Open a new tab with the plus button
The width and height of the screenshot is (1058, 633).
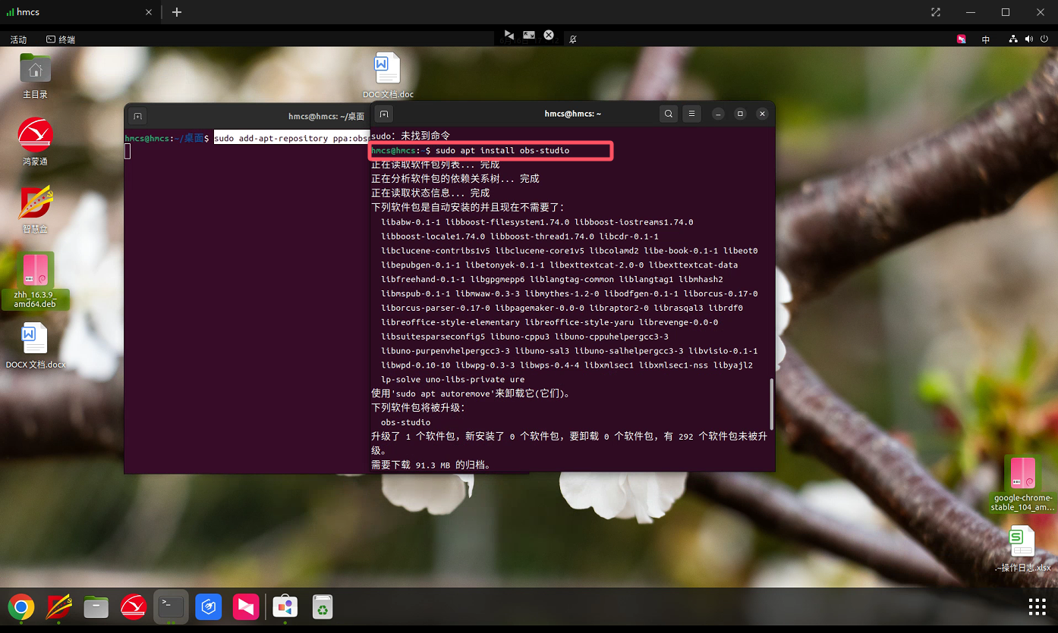(x=177, y=12)
